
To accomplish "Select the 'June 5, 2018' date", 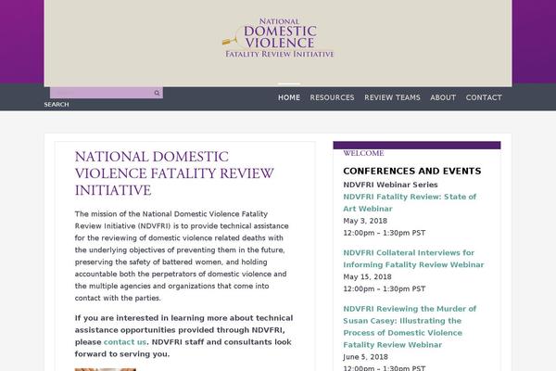I will pos(366,357).
